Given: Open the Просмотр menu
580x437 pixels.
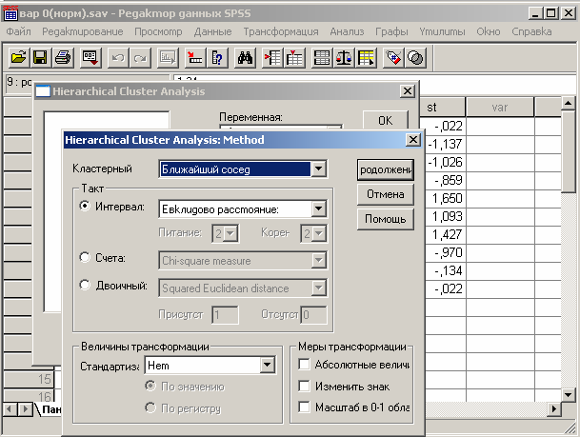Looking at the screenshot, I should click(158, 31).
